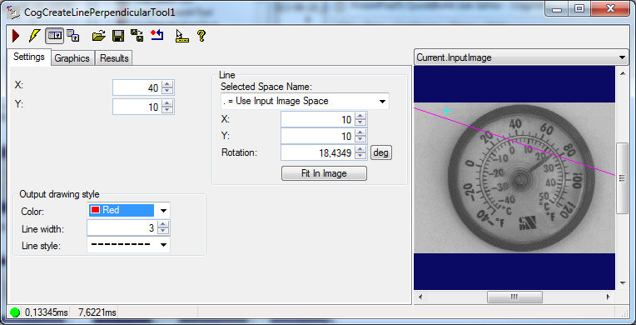Click the Line width field showing 3
The height and width of the screenshot is (325, 636).
[x=122, y=228]
